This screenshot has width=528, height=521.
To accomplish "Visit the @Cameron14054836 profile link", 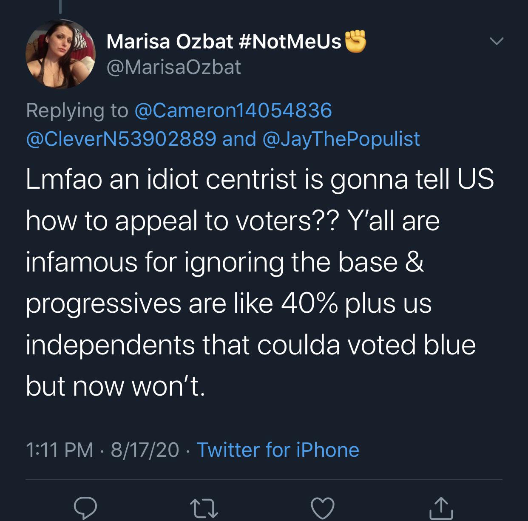I will click(233, 110).
